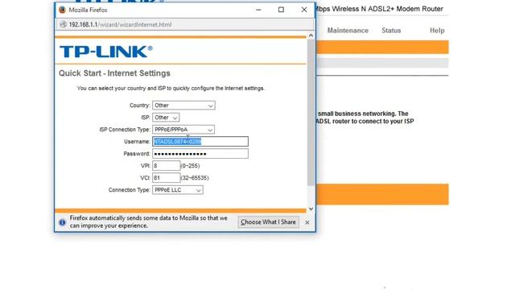Click the Password input field
Image resolution: width=515 pixels, height=290 pixels.
[x=200, y=154]
